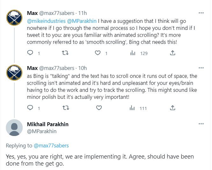Open the @MParakhin mention in the first tweet
The width and height of the screenshot is (212, 170).
click(x=82, y=21)
